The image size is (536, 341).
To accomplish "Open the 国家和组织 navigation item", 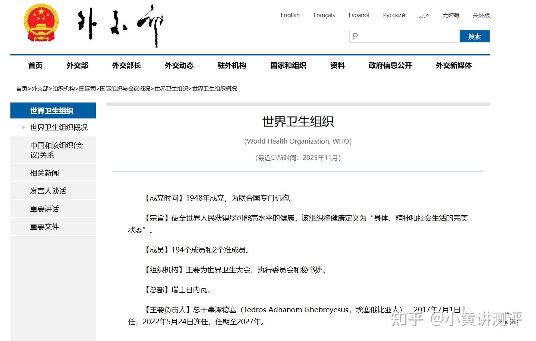I will click(288, 65).
